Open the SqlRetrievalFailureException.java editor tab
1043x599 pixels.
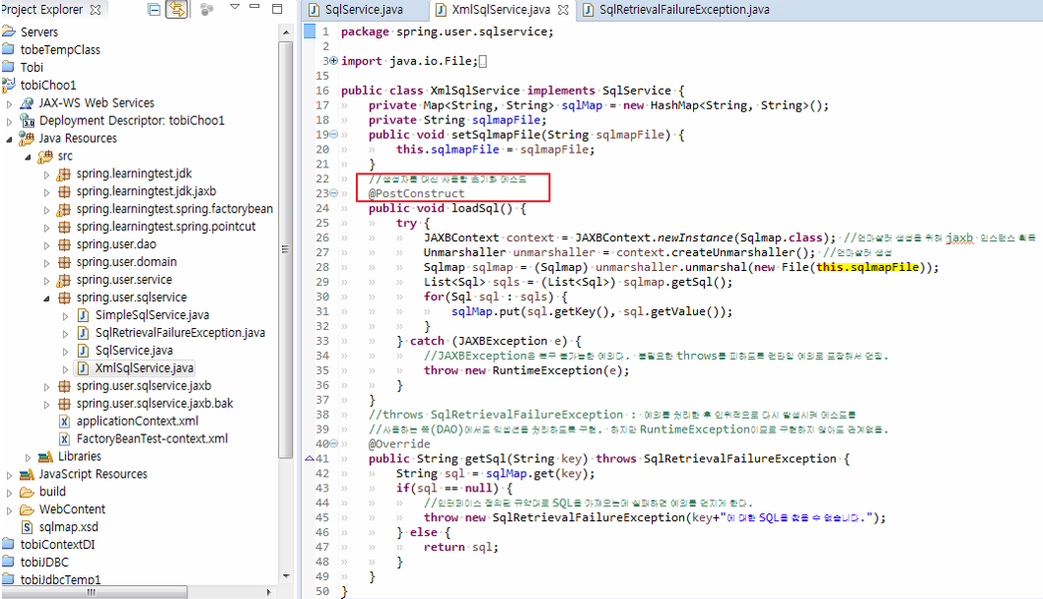click(x=684, y=9)
